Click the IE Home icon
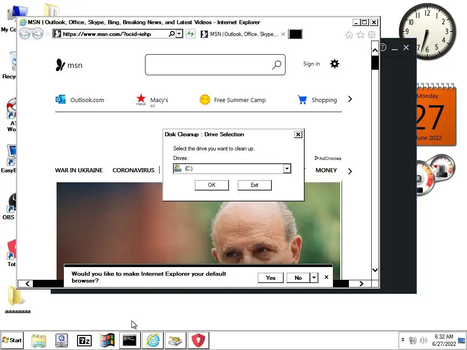The image size is (467, 350). tap(349, 35)
